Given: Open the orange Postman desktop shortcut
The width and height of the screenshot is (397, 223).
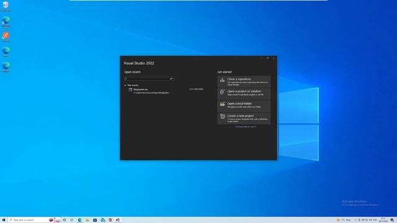Looking at the screenshot, I should point(6,37).
